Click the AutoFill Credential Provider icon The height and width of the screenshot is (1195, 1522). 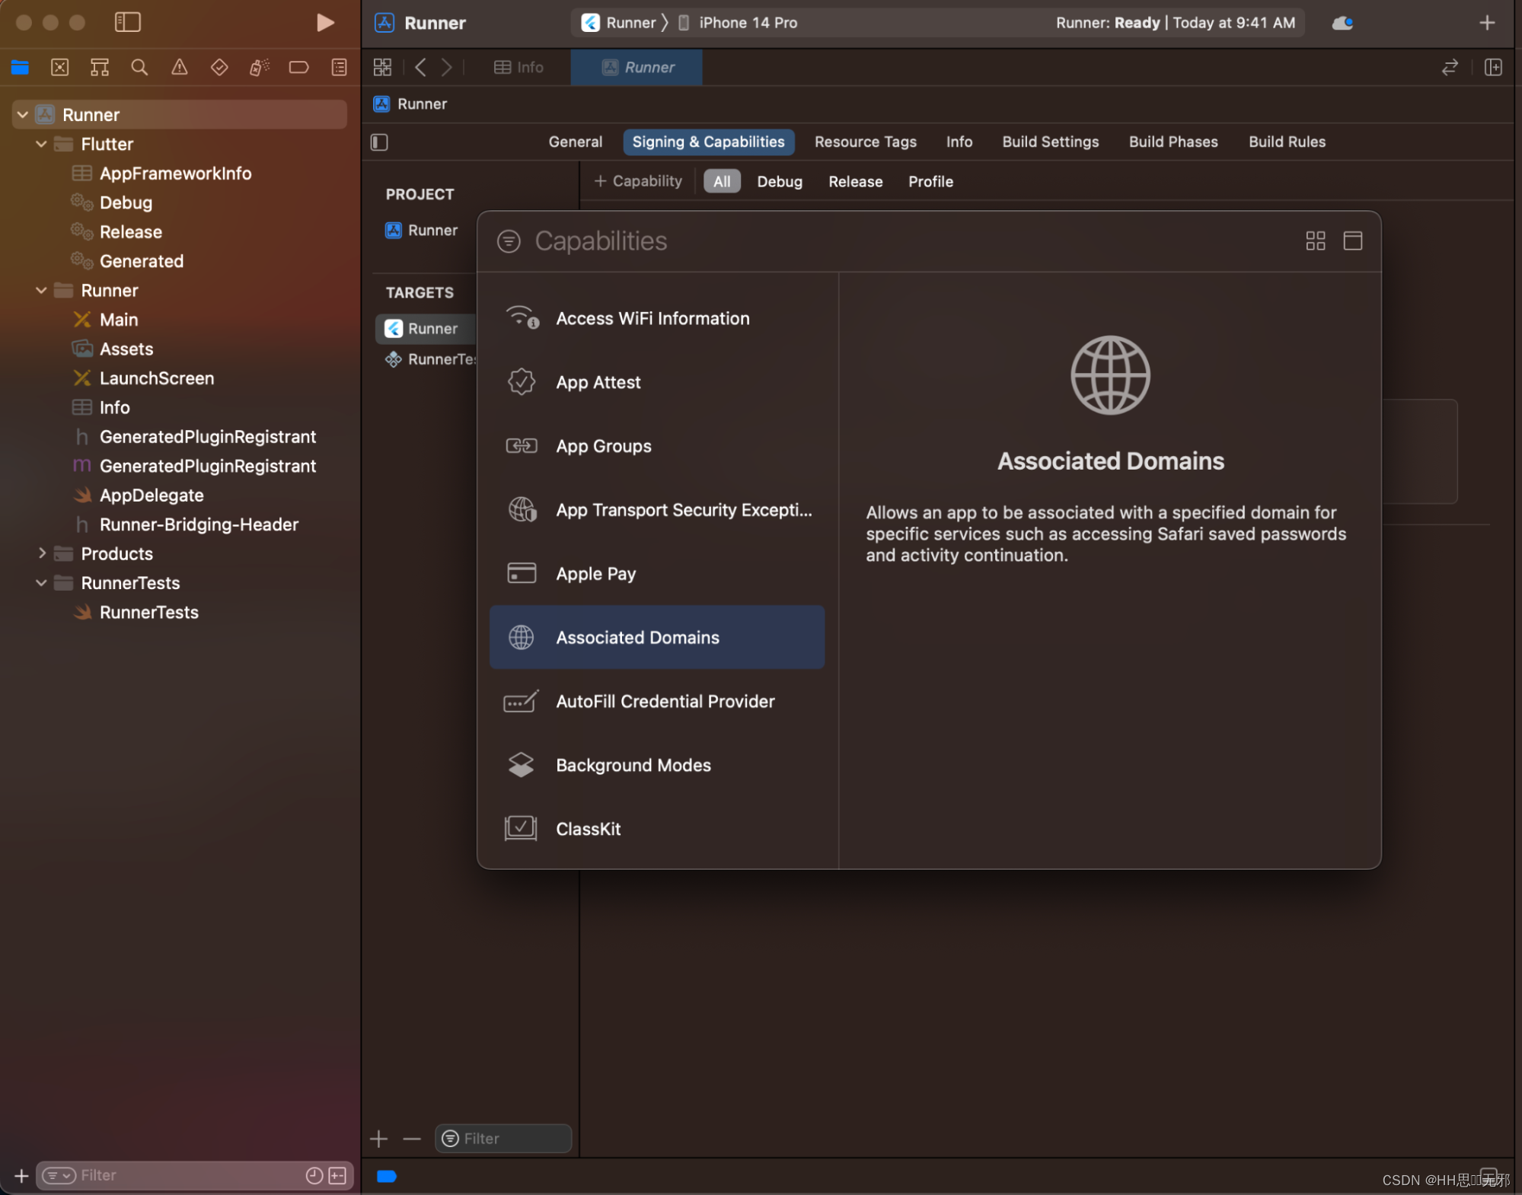tap(520, 701)
